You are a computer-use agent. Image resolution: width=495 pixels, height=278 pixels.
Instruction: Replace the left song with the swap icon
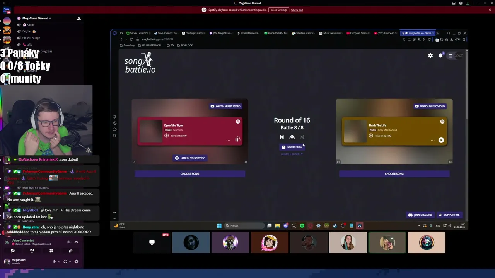pyautogui.click(x=134, y=162)
